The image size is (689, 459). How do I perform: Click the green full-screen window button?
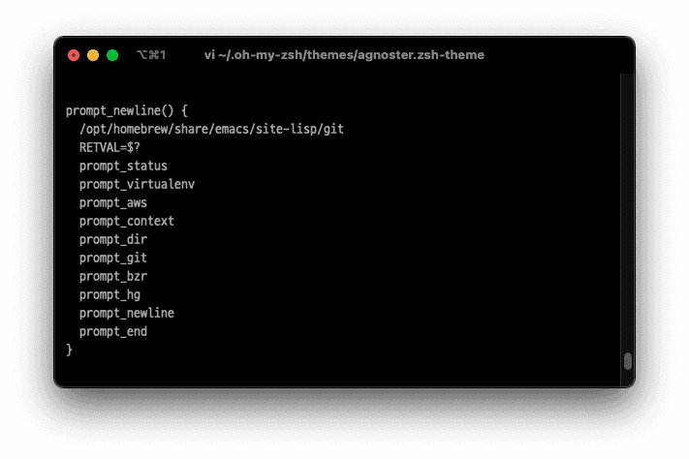(112, 55)
